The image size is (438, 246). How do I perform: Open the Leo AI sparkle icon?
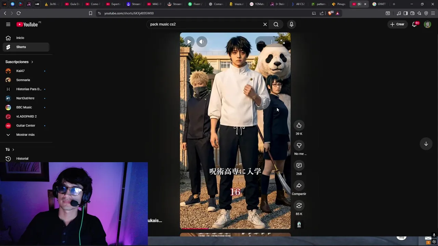point(419,13)
